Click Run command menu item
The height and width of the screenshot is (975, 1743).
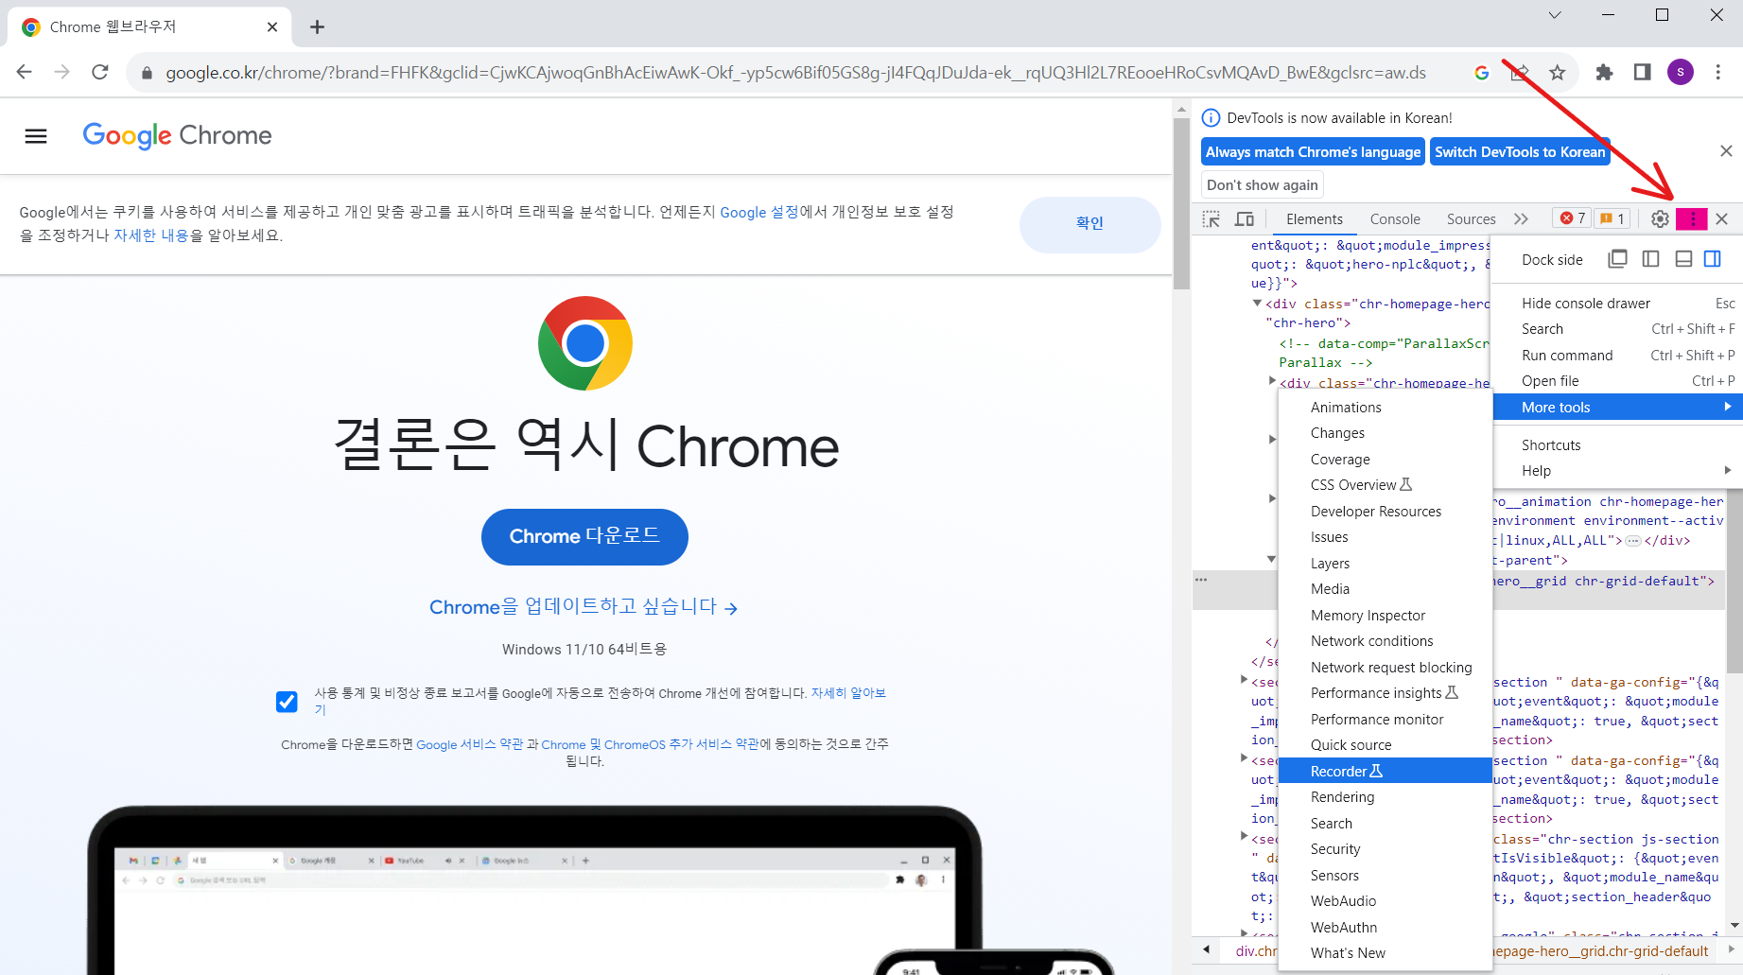click(1617, 355)
